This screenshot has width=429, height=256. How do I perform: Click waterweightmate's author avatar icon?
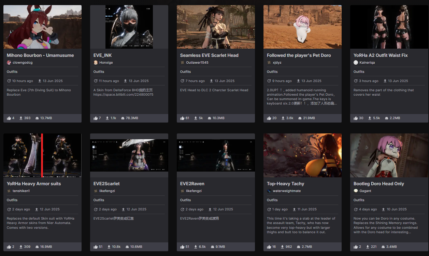[269, 191]
